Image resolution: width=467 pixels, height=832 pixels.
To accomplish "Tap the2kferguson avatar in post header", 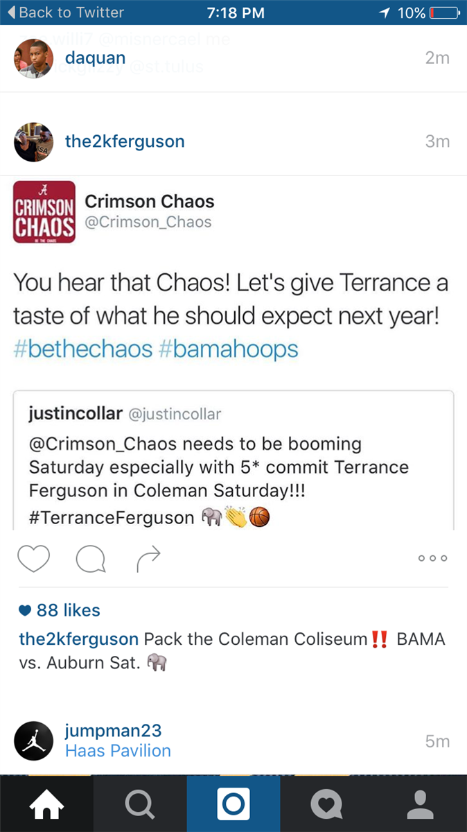I will (x=33, y=142).
